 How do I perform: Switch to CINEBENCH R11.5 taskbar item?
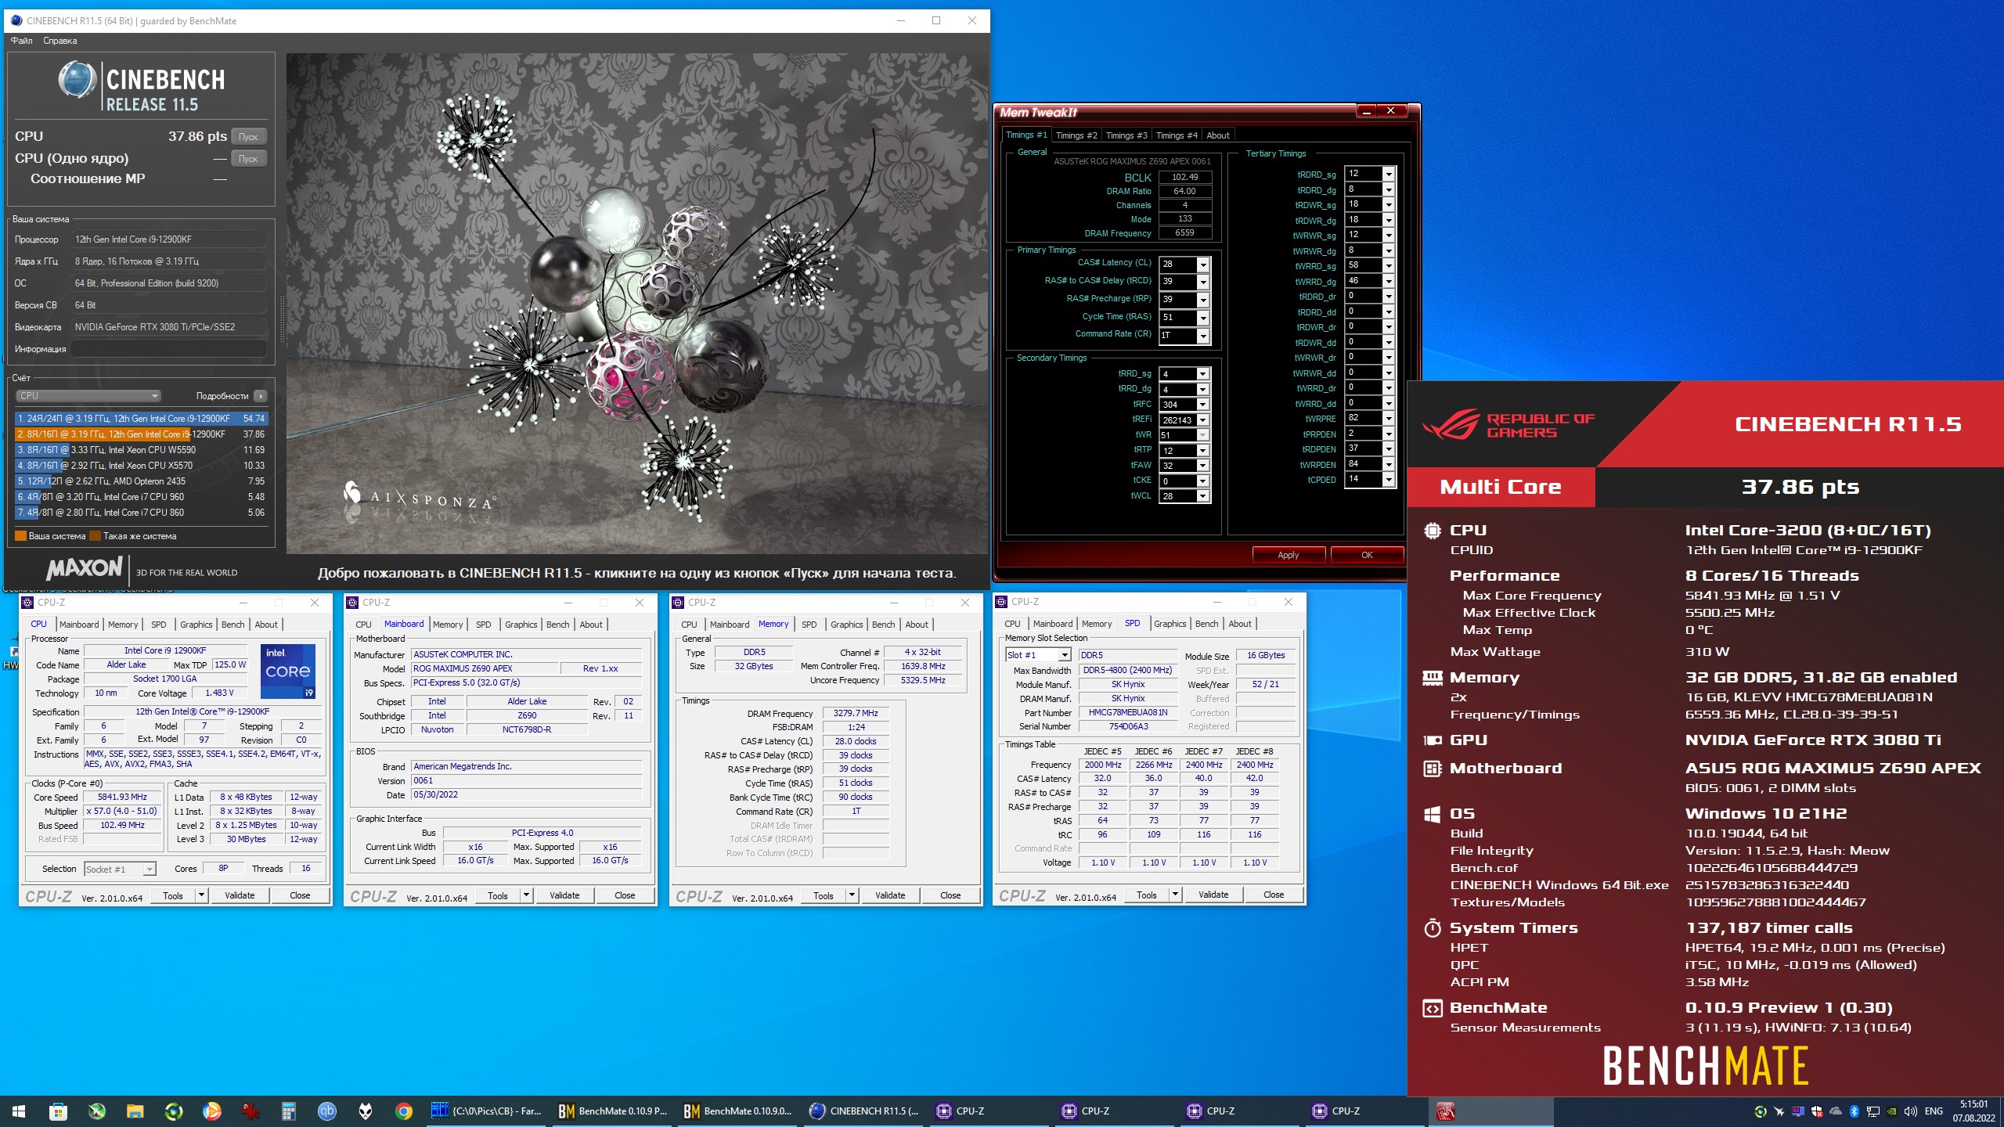864,1111
